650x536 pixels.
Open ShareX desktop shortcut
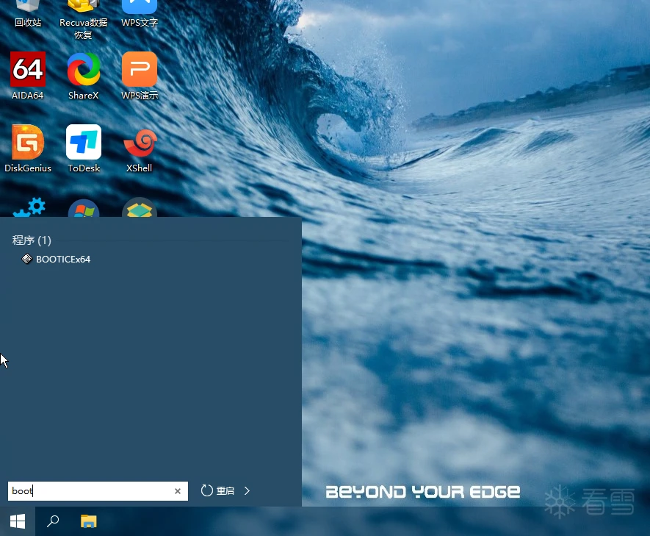[x=83, y=76]
